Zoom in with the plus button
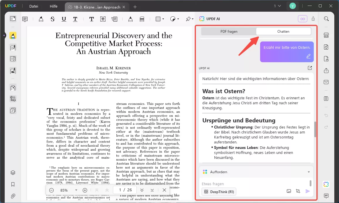Screen dimensions: 339x203 (x=85, y=190)
